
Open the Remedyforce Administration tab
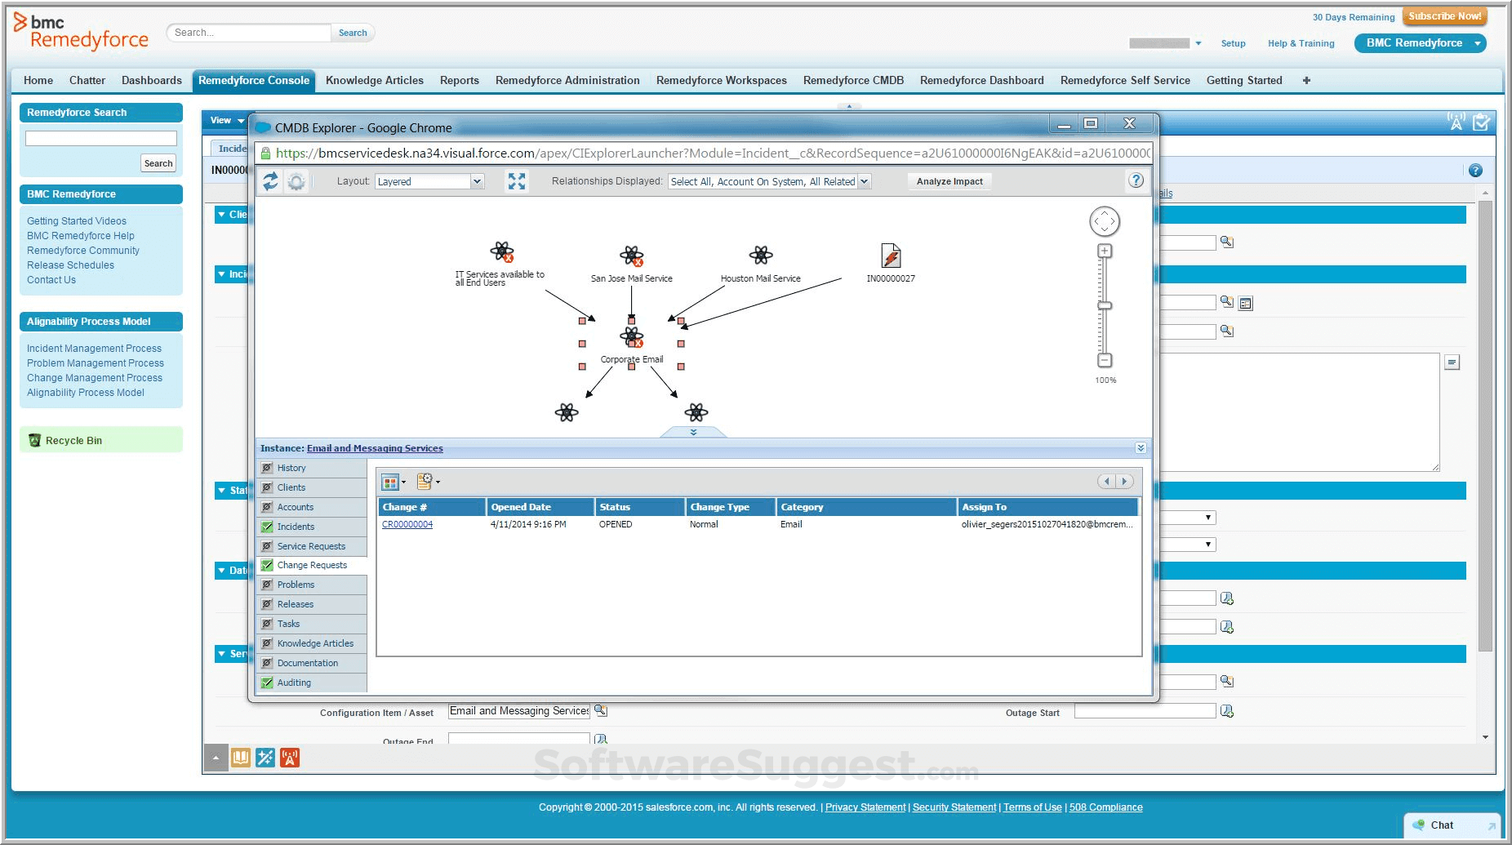(x=567, y=80)
